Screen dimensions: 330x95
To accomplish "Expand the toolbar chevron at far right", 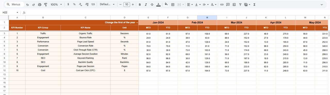I will click(x=321, y=5).
